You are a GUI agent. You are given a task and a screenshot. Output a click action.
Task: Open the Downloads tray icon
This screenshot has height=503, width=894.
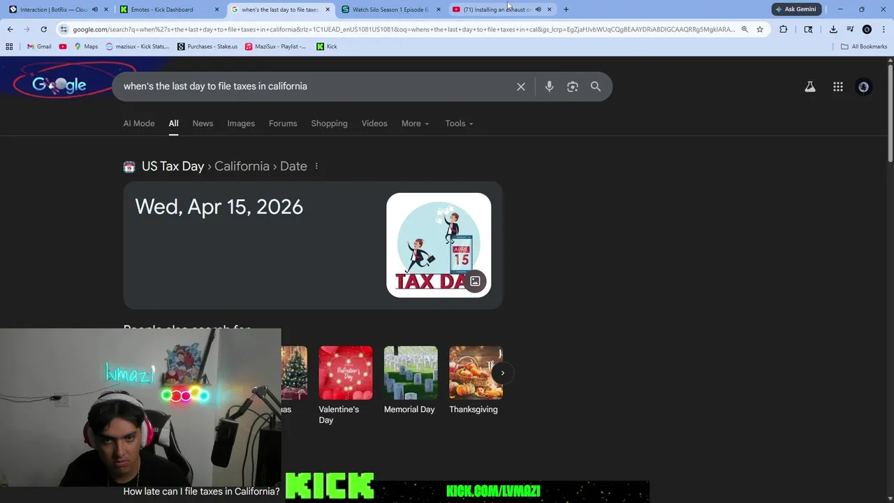(x=833, y=29)
